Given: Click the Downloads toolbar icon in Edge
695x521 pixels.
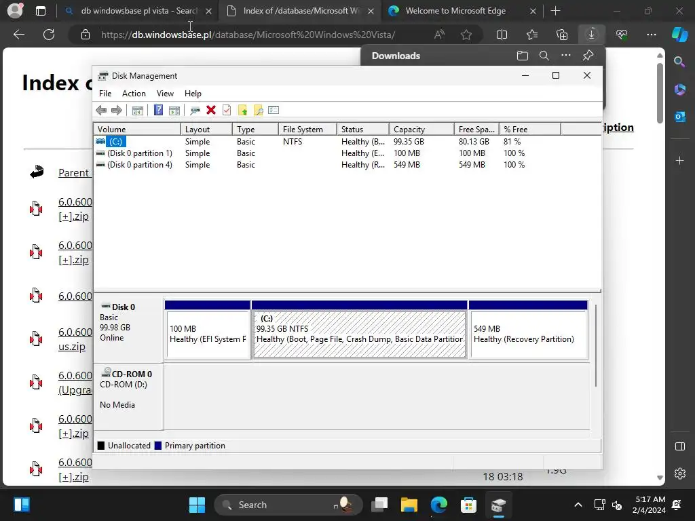Looking at the screenshot, I should [x=591, y=35].
